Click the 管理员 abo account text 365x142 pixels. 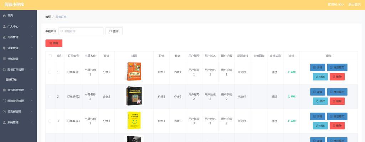pyautogui.click(x=336, y=4)
